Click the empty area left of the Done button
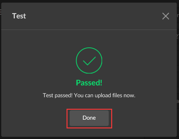179x139 pixels. (34, 118)
